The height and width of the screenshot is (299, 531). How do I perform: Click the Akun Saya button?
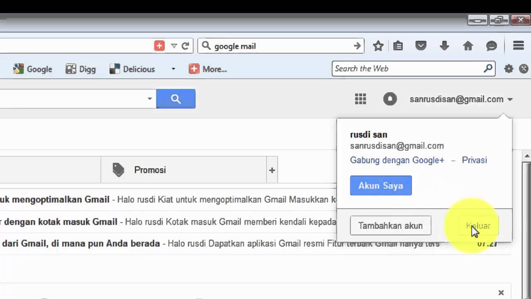pos(381,185)
